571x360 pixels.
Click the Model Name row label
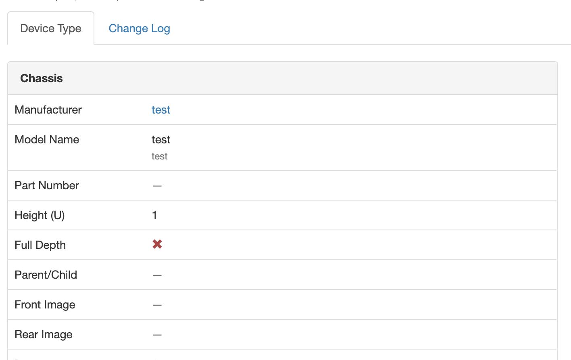[47, 139]
